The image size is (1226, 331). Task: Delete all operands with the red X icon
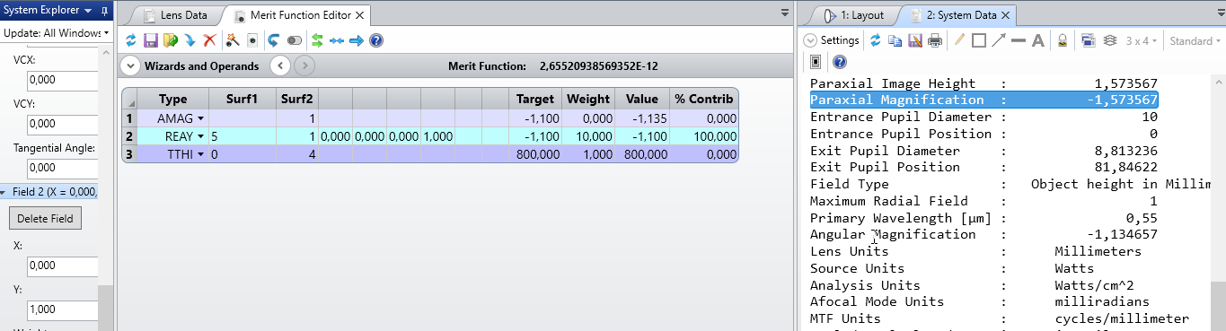pyautogui.click(x=209, y=40)
